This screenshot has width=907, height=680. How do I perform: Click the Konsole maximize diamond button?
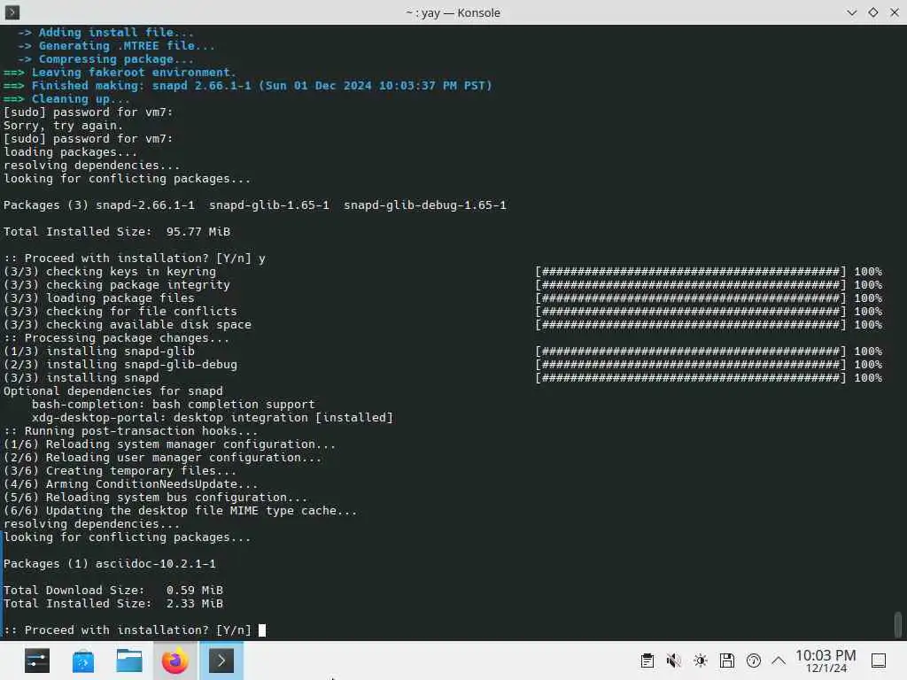872,12
